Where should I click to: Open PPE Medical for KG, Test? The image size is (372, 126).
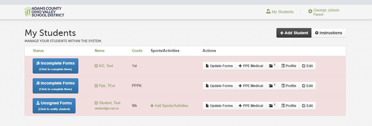(x=251, y=66)
